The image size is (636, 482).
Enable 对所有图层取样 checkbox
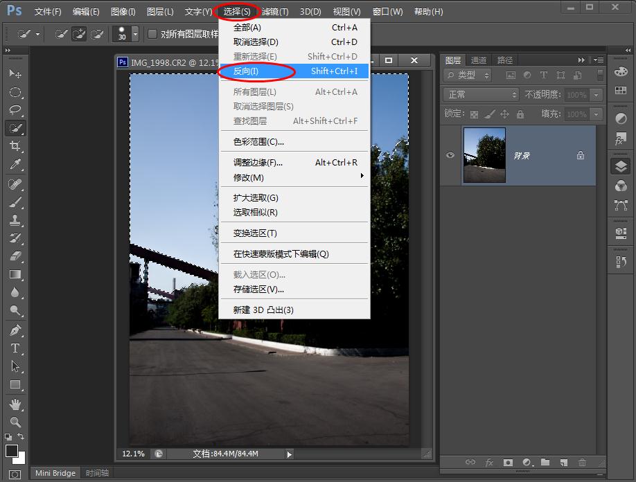pyautogui.click(x=152, y=34)
